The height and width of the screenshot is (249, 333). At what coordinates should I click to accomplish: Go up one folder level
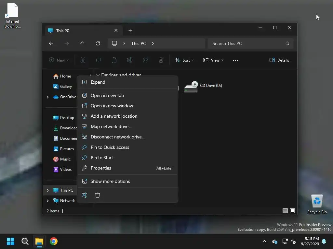pyautogui.click(x=82, y=43)
